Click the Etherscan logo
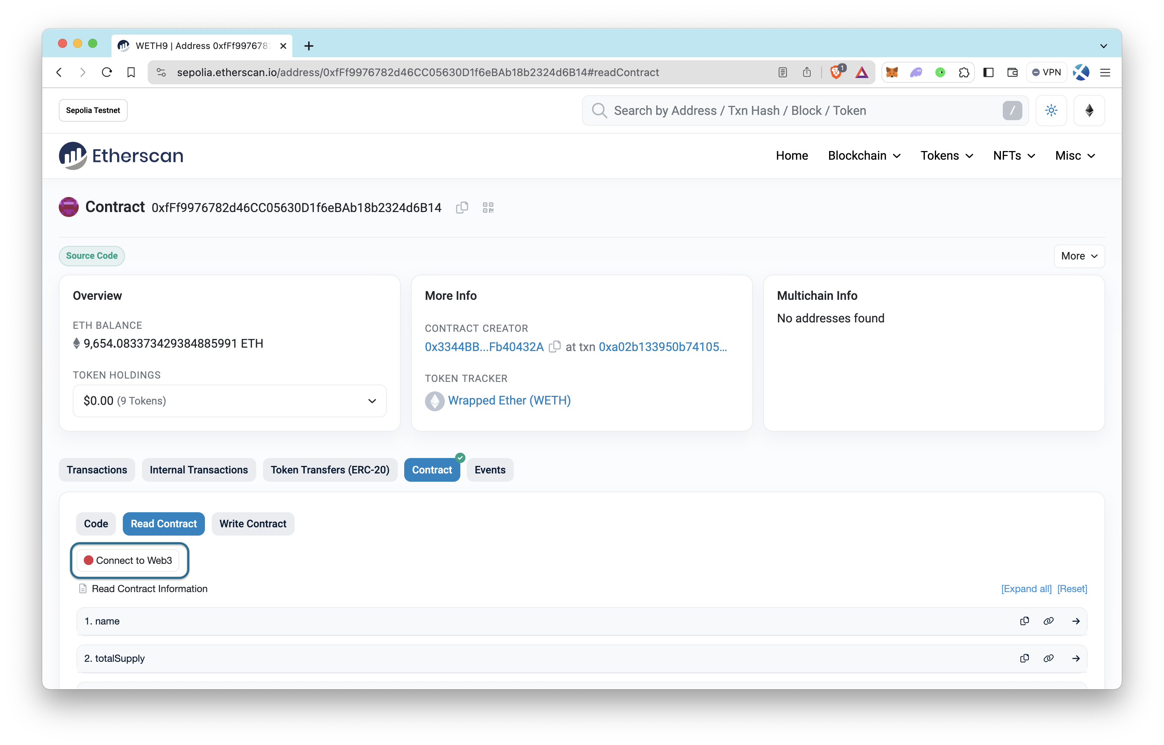The height and width of the screenshot is (745, 1164). point(121,156)
